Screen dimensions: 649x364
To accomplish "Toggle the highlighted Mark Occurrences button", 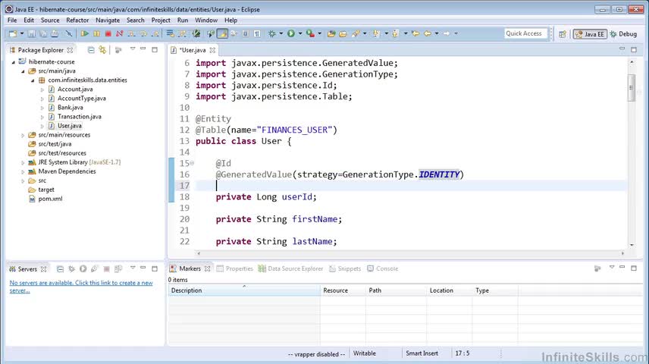I will [222, 33].
